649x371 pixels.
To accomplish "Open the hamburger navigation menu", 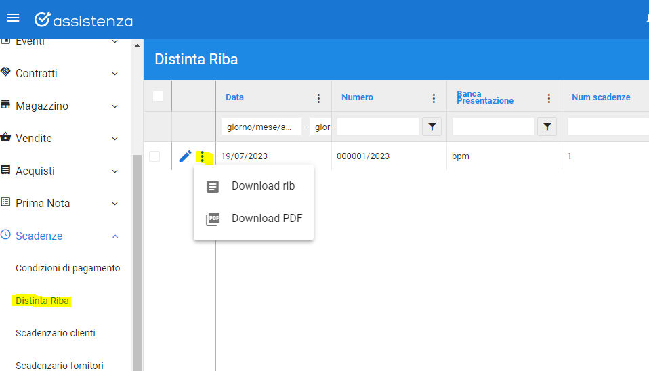I will coord(13,18).
